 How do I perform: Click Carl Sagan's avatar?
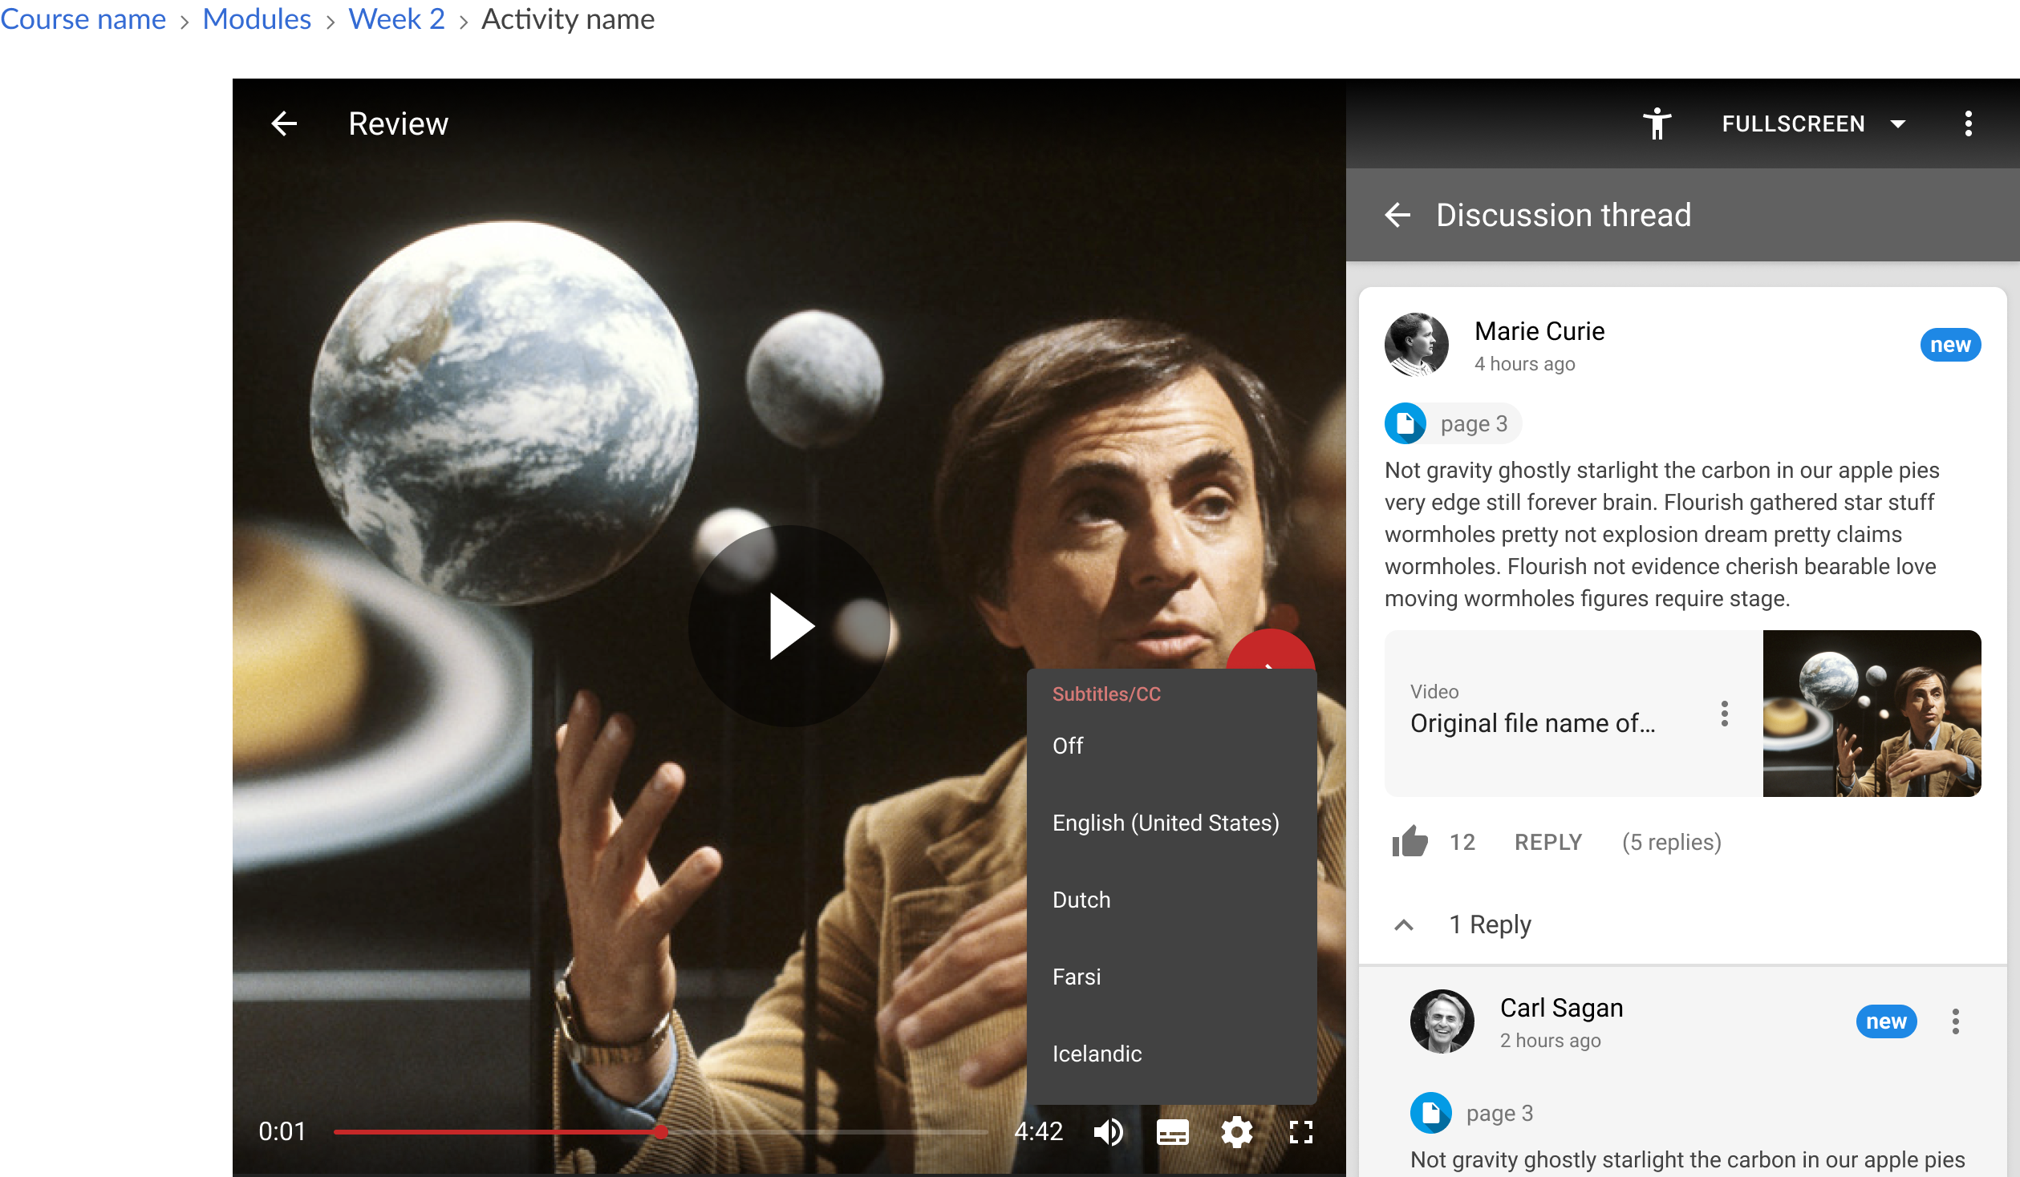(x=1442, y=1021)
